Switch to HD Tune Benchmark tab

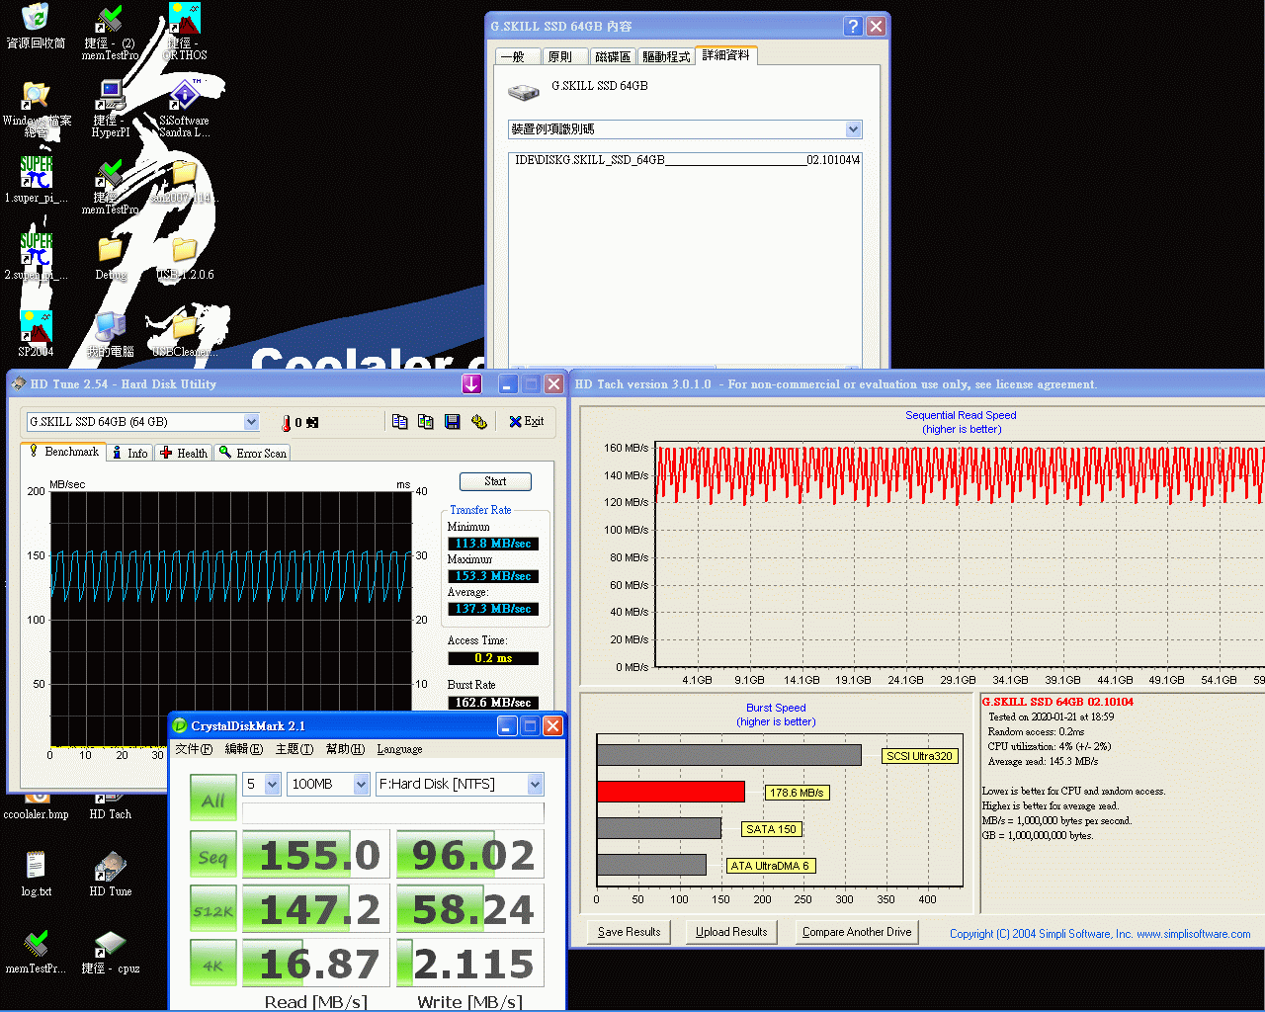click(x=63, y=452)
